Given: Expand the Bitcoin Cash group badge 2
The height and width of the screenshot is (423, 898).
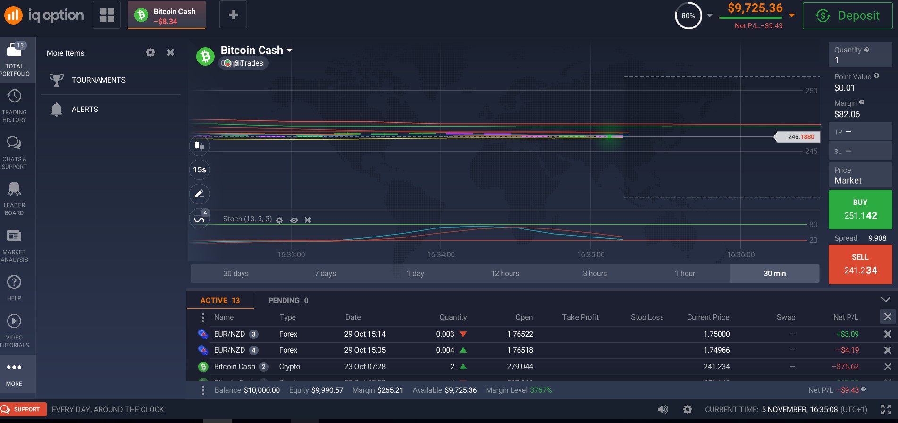Looking at the screenshot, I should (x=264, y=367).
